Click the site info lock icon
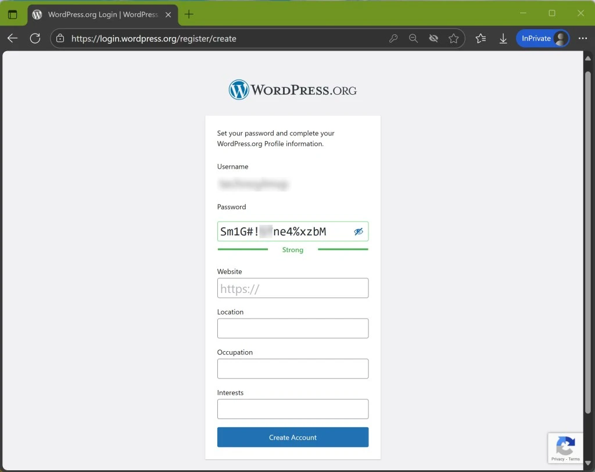Screen dimensions: 595x472 tap(60, 38)
